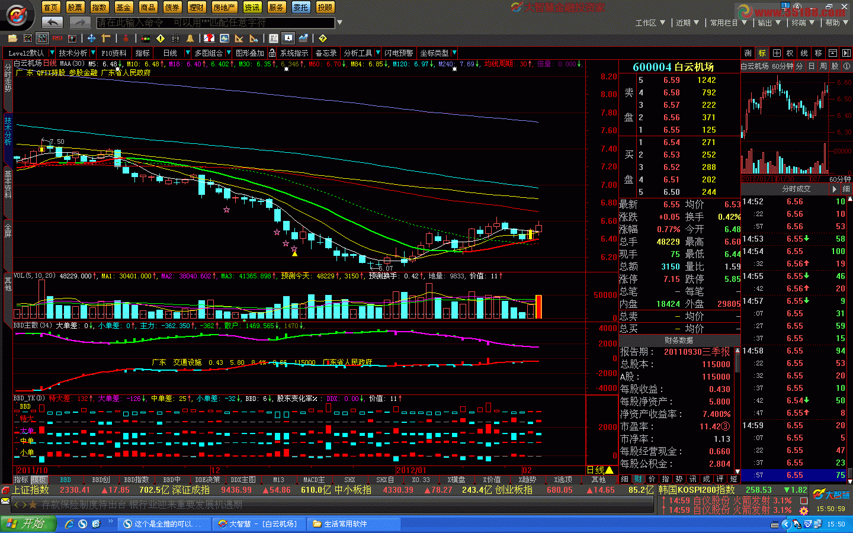Click the Windows 开始 start button
The height and width of the screenshot is (533, 853).
[x=28, y=524]
